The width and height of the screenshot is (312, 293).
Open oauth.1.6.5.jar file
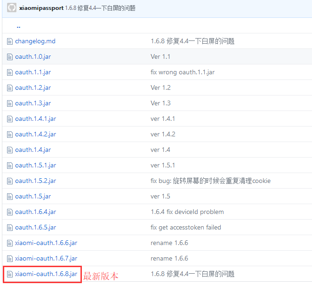[36, 228]
